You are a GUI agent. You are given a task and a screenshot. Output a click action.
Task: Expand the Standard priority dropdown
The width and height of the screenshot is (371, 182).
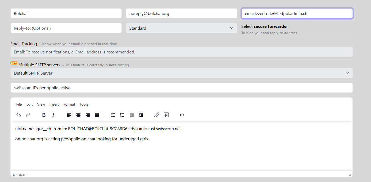coord(182,28)
